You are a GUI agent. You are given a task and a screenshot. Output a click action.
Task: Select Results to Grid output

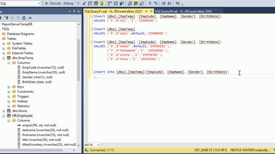click(x=136, y=3)
